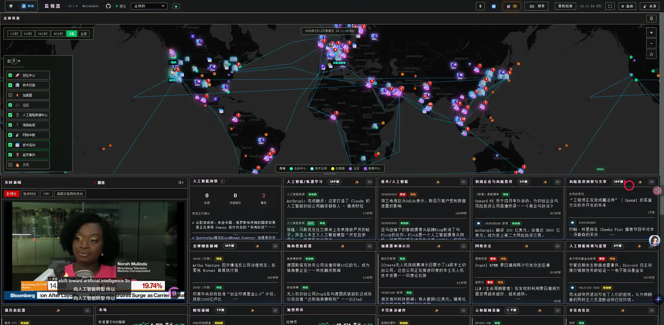Click the 复制链接 button

565,6
